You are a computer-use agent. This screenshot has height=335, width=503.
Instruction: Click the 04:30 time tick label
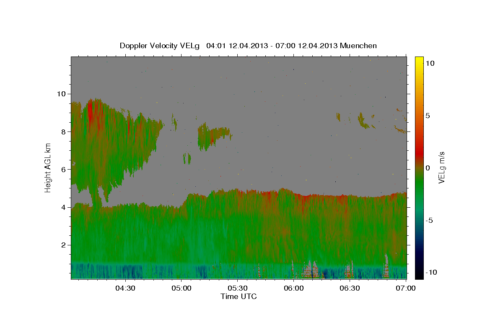coord(125,288)
